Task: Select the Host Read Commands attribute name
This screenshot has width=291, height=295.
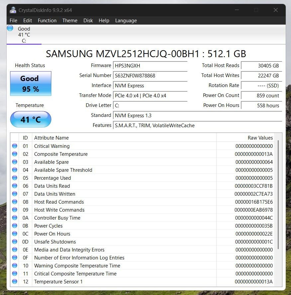Action: click(59, 202)
